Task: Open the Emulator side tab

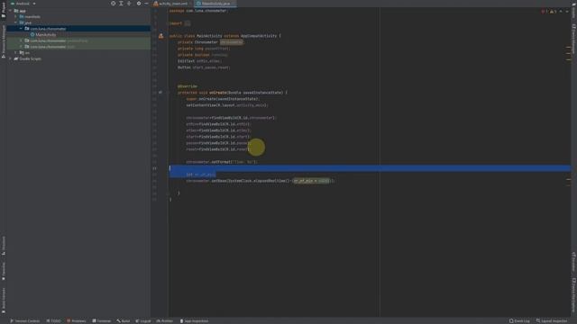Action: coord(573,262)
